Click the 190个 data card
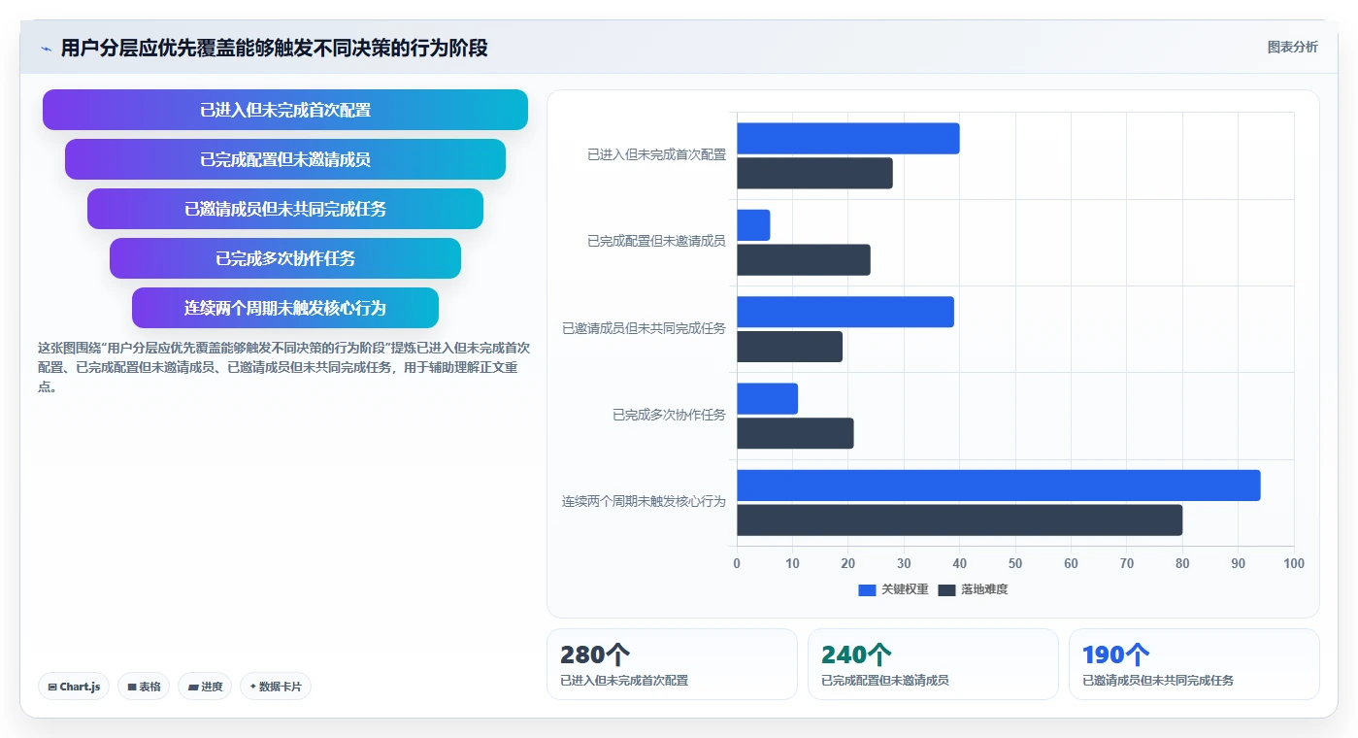 1194,664
